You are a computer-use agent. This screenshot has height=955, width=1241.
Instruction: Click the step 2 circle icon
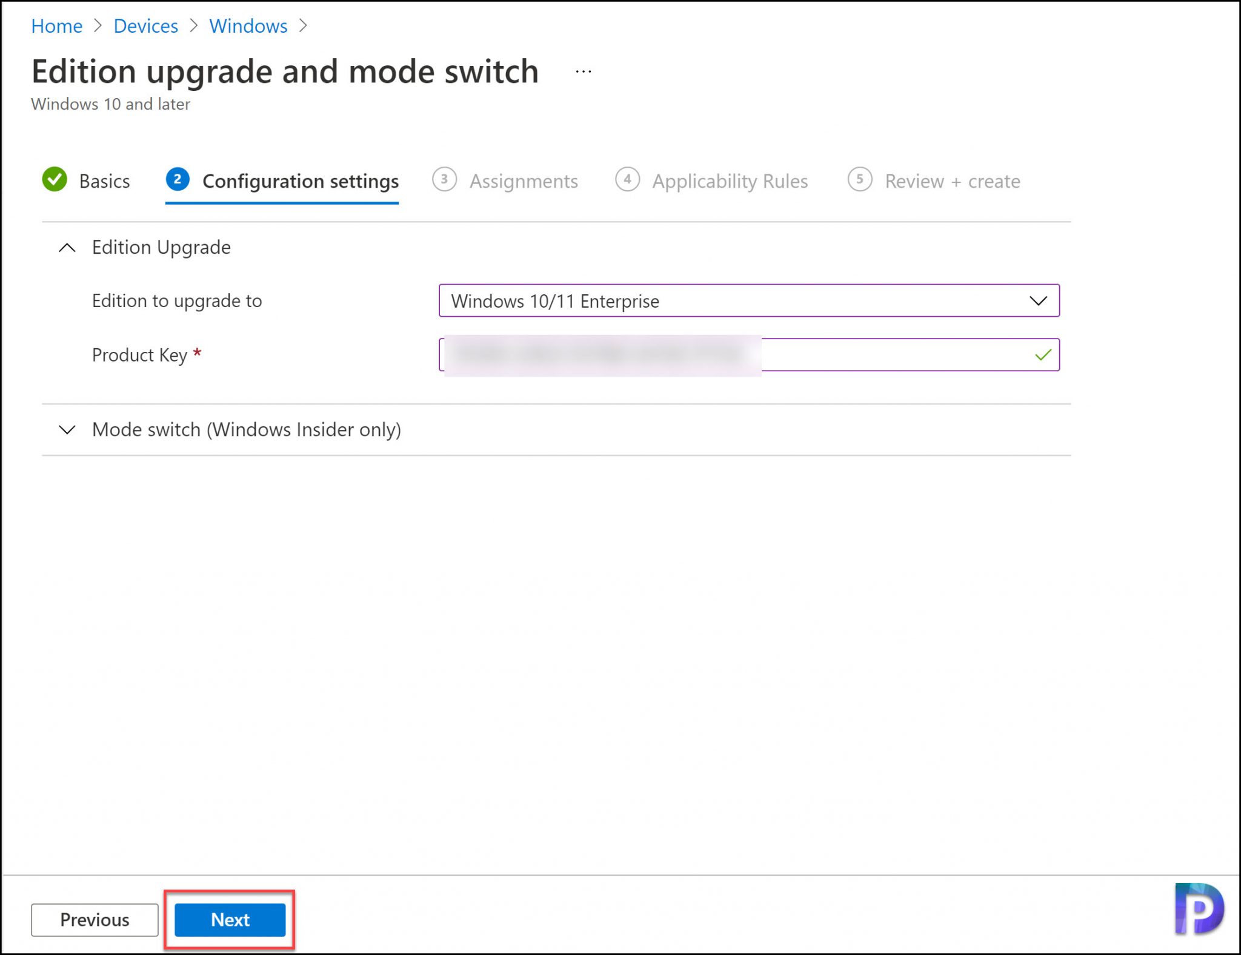point(178,180)
